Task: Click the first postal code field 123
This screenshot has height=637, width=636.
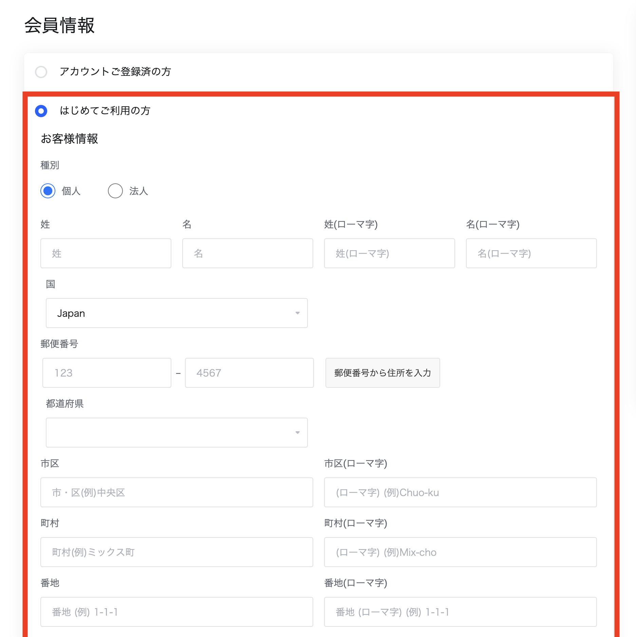Action: (107, 373)
